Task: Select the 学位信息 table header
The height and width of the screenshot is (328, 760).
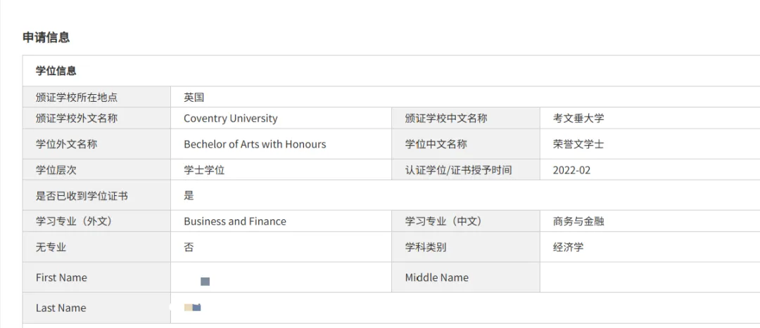Action: (56, 71)
